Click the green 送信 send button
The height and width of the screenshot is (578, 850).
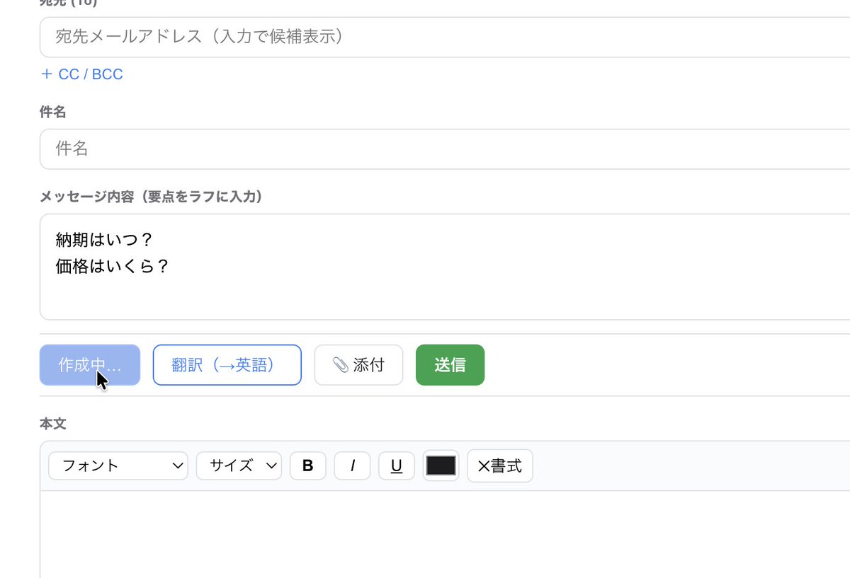[450, 365]
